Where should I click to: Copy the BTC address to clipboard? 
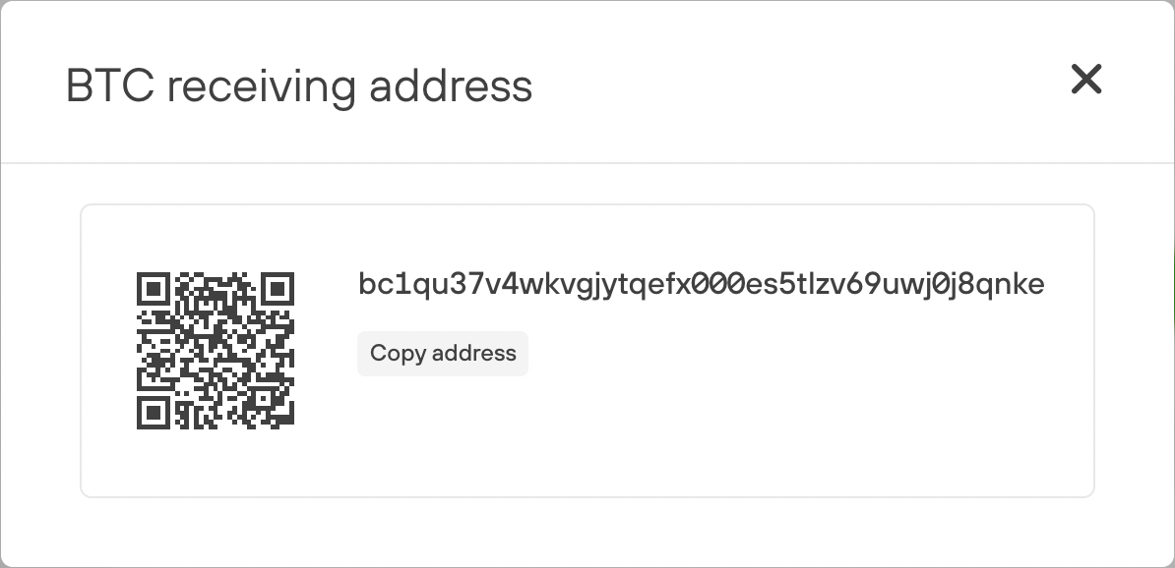443,353
